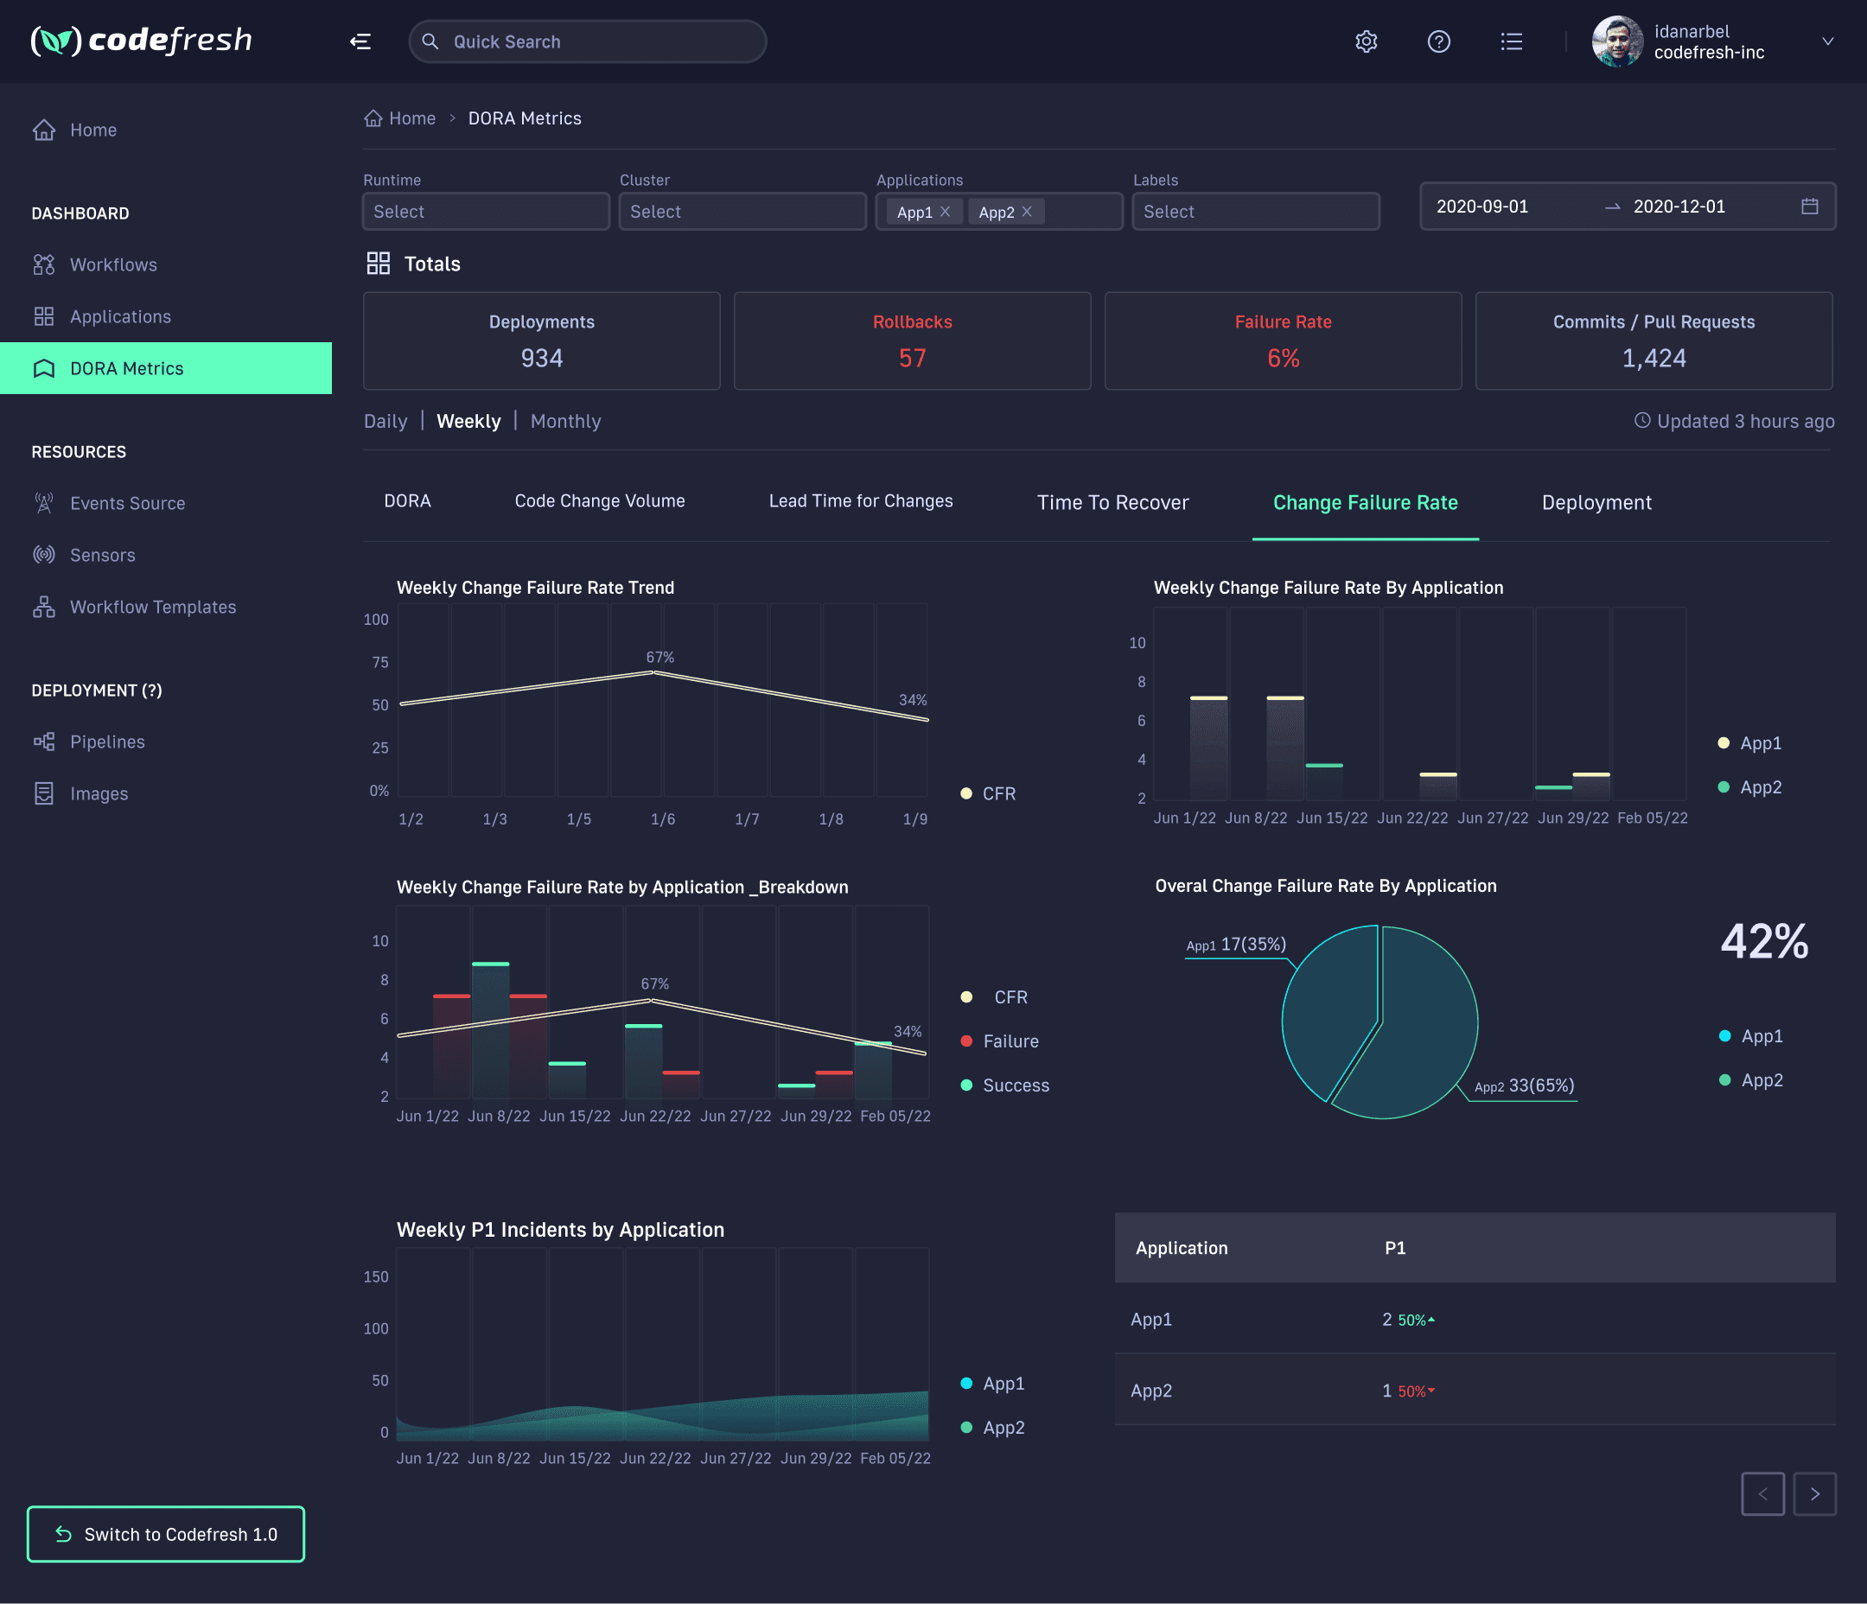The image size is (1867, 1604).
Task: Expand the user account menu chevron
Action: (1827, 41)
